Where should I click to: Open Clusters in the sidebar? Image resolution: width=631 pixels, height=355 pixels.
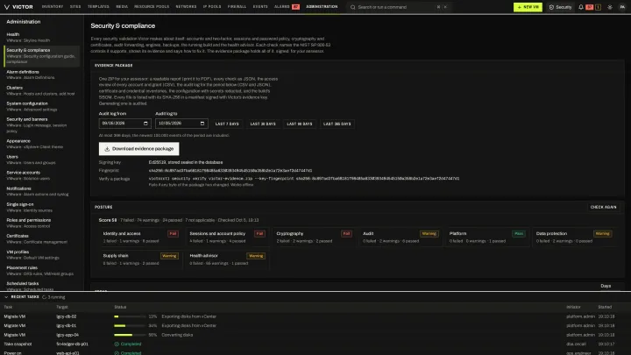point(41,90)
